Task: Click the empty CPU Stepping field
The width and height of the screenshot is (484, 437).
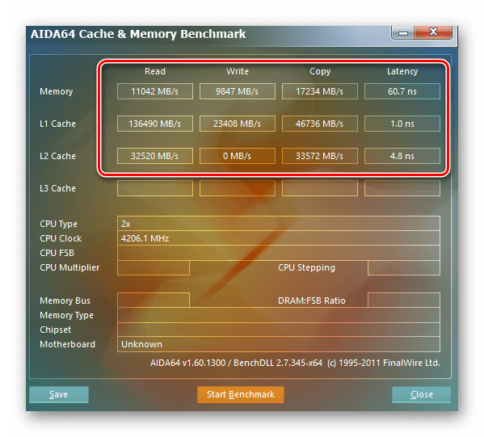Action: click(x=404, y=267)
